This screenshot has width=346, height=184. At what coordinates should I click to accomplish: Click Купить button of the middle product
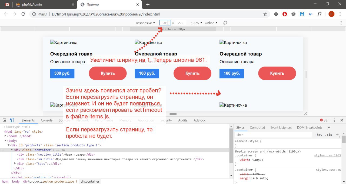click(x=192, y=73)
